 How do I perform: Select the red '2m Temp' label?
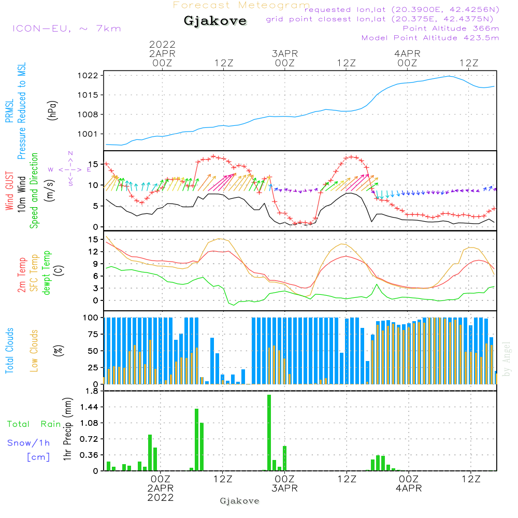21,275
